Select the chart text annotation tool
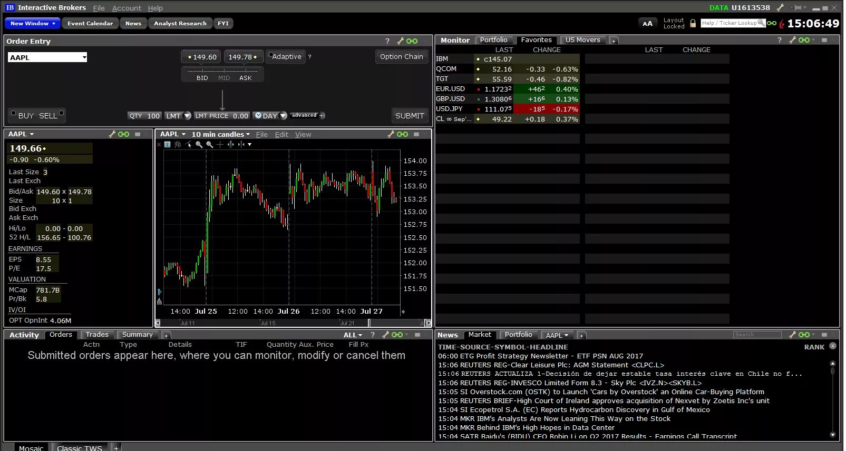Viewport: 846px width, 451px height. click(168, 144)
